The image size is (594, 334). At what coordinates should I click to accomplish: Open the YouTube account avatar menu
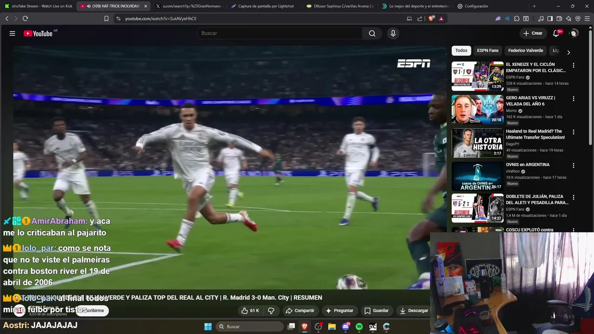[574, 33]
